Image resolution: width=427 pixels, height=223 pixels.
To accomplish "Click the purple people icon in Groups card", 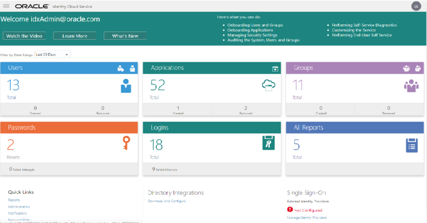I will point(411,86).
